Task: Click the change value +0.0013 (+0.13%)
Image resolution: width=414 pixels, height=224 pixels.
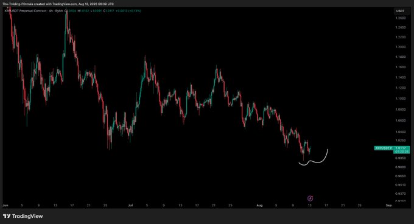Action: click(128, 11)
